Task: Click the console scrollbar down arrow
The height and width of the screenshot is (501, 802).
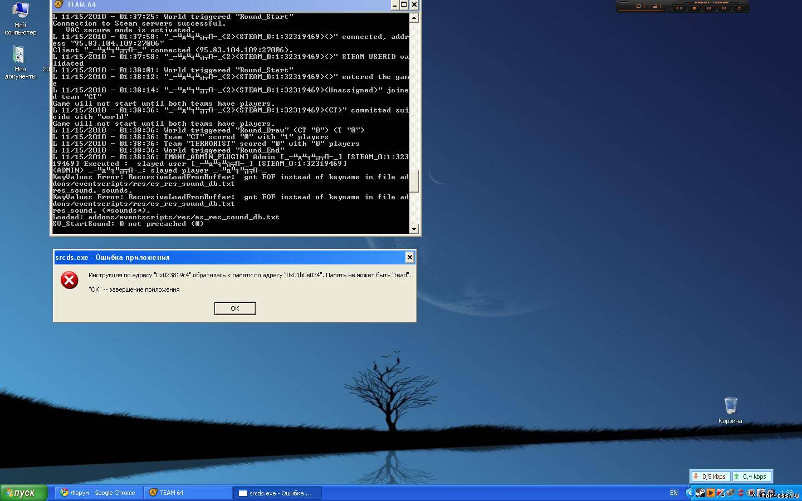Action: 414,229
